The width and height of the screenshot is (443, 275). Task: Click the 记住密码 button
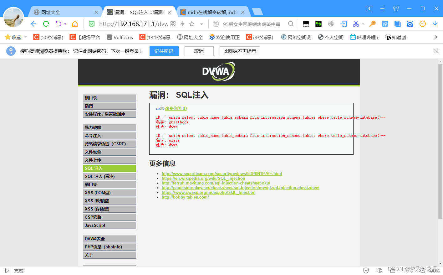(x=164, y=51)
